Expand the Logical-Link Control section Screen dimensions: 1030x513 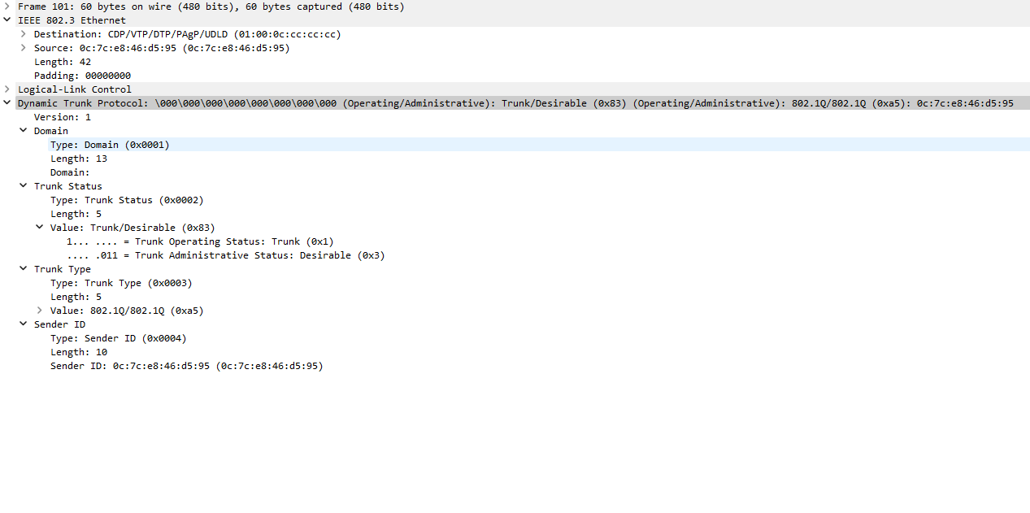[x=7, y=89]
